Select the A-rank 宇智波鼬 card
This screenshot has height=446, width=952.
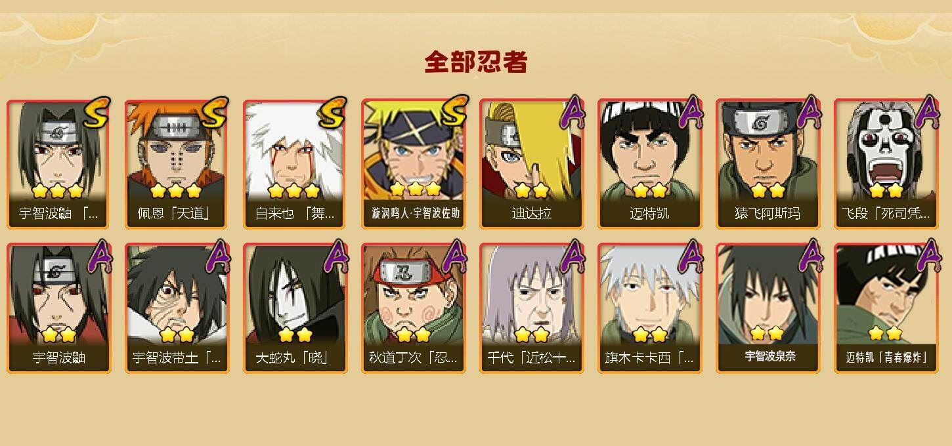coord(59,308)
